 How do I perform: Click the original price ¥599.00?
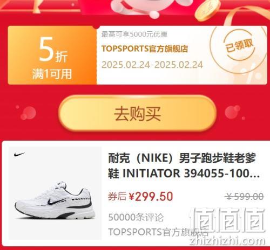(x=245, y=196)
